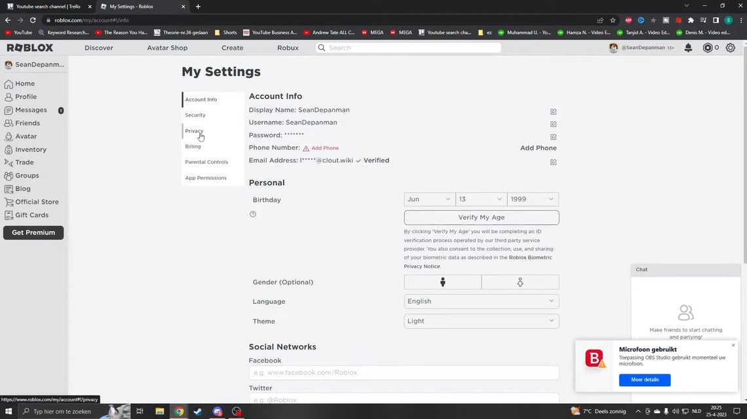This screenshot has width=747, height=419.
Task: Click the Robux currency icon
Action: (x=707, y=47)
